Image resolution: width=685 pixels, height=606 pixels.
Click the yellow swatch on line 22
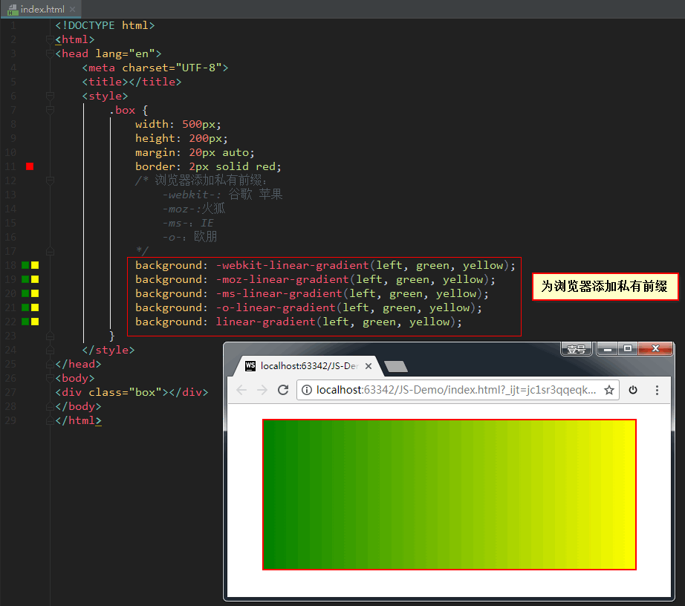[x=35, y=322]
